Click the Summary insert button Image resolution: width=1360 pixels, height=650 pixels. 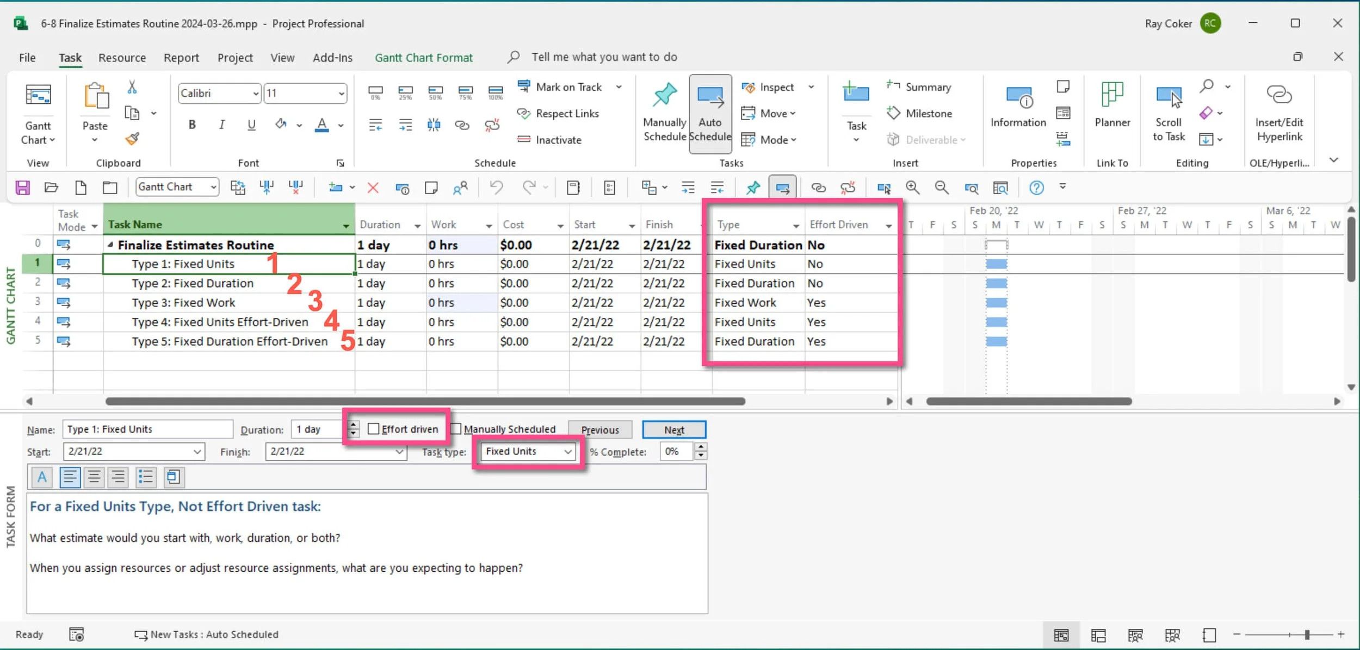pyautogui.click(x=919, y=87)
